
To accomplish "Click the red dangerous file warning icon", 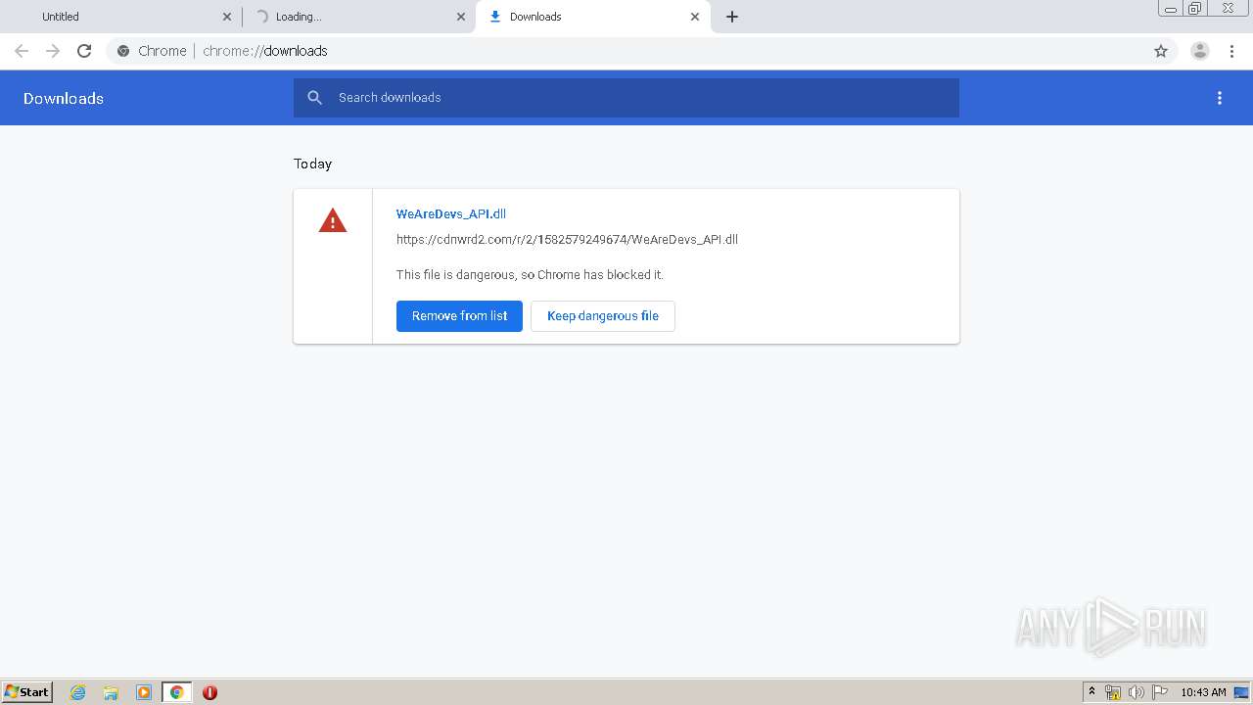I will (333, 221).
